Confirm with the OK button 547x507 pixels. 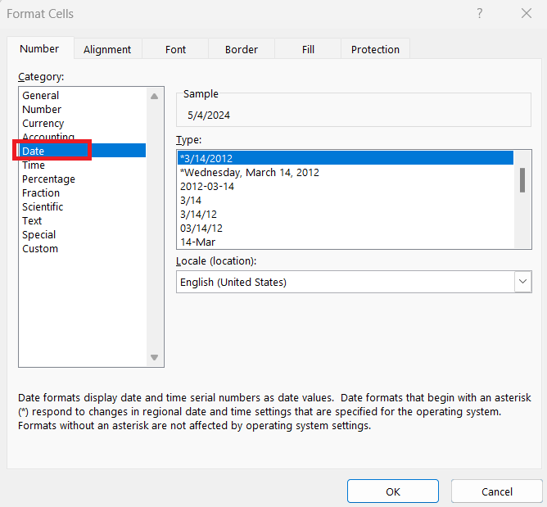coord(393,491)
